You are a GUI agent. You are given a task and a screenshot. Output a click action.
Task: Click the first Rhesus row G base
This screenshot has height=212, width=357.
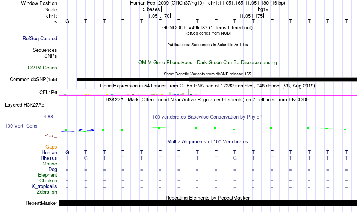point(86,158)
